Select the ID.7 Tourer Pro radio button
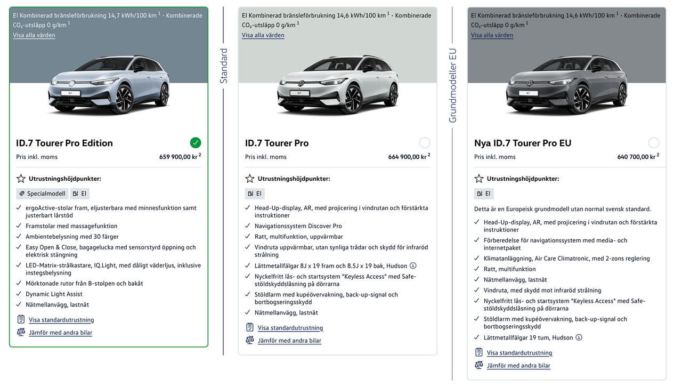The height and width of the screenshot is (387, 682). pos(425,143)
